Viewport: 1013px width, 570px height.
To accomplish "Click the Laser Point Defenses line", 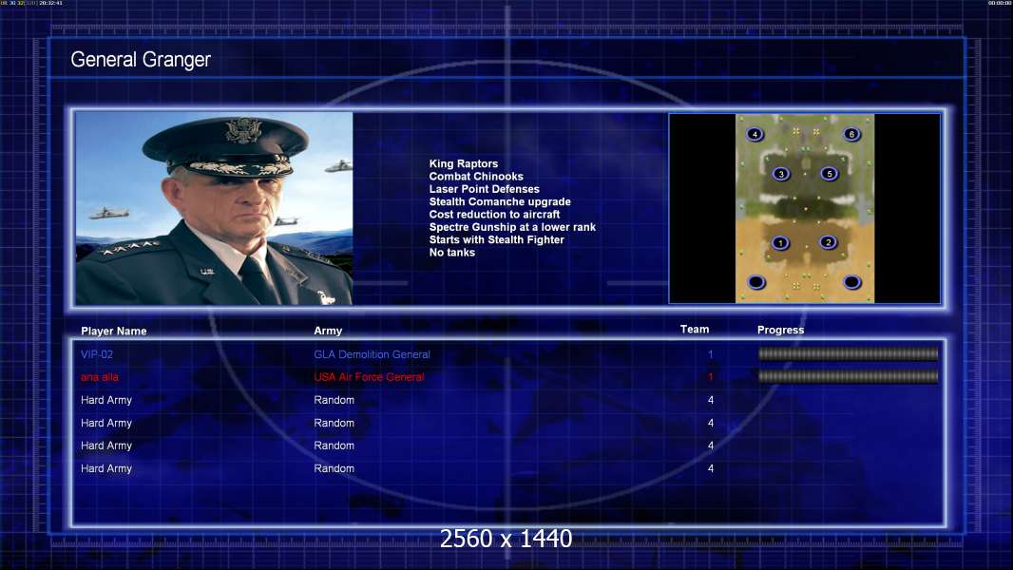I will (x=484, y=189).
